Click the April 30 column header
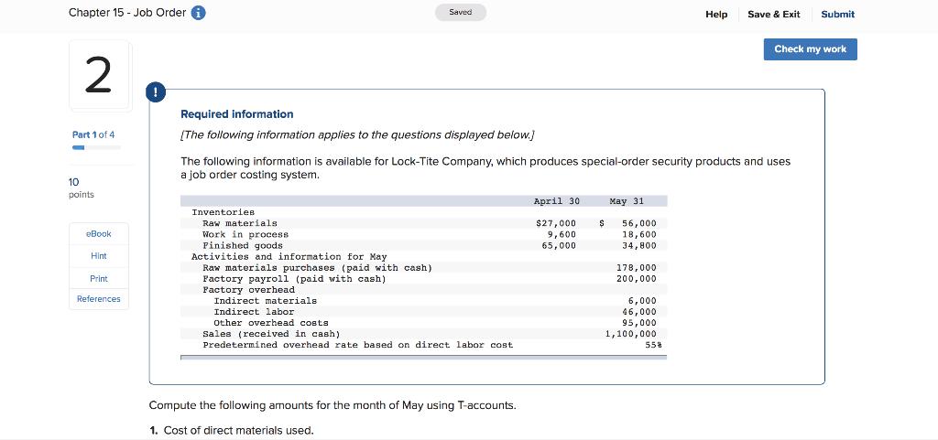938x440 pixels. (x=557, y=201)
